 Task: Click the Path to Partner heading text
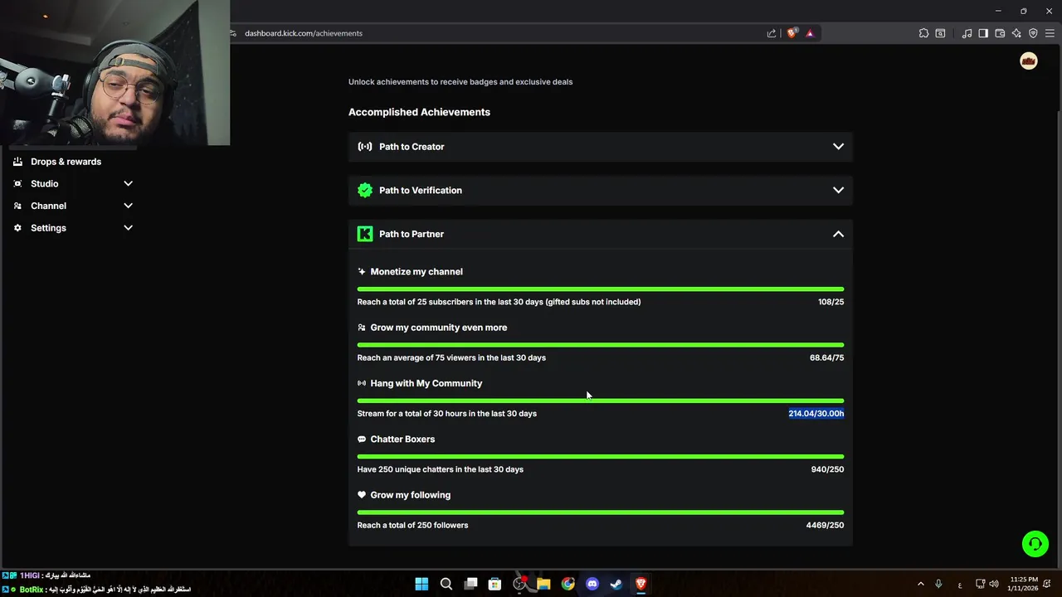pyautogui.click(x=412, y=234)
